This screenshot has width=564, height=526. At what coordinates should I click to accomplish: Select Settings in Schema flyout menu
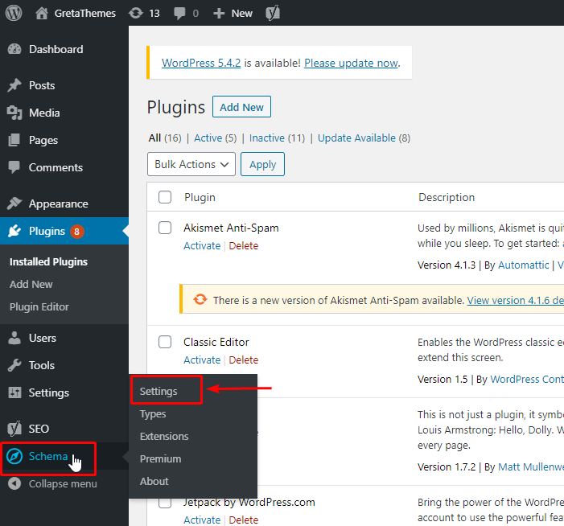pos(158,391)
